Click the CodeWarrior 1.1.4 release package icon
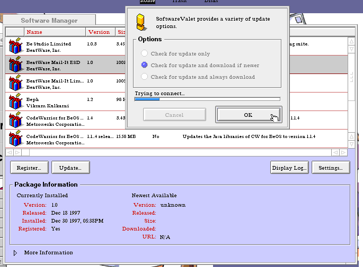 tap(15, 139)
